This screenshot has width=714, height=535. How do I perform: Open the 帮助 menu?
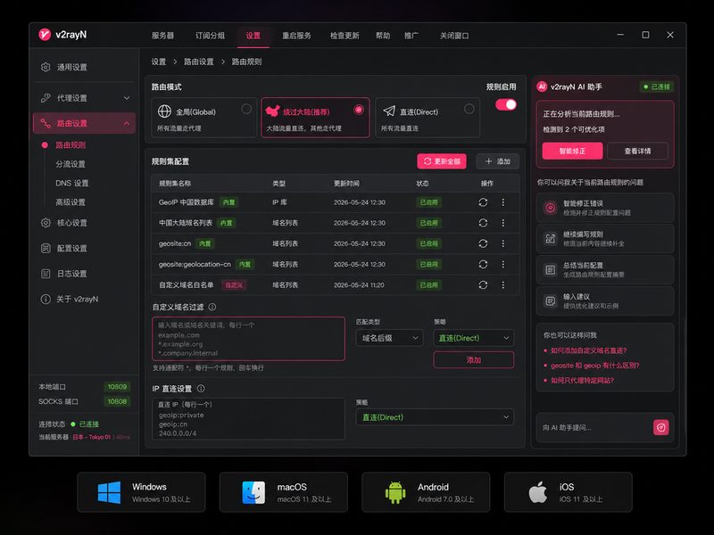(383, 36)
